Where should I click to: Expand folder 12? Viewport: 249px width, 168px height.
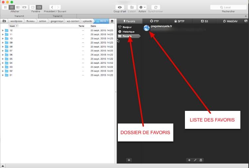[x=3, y=30]
